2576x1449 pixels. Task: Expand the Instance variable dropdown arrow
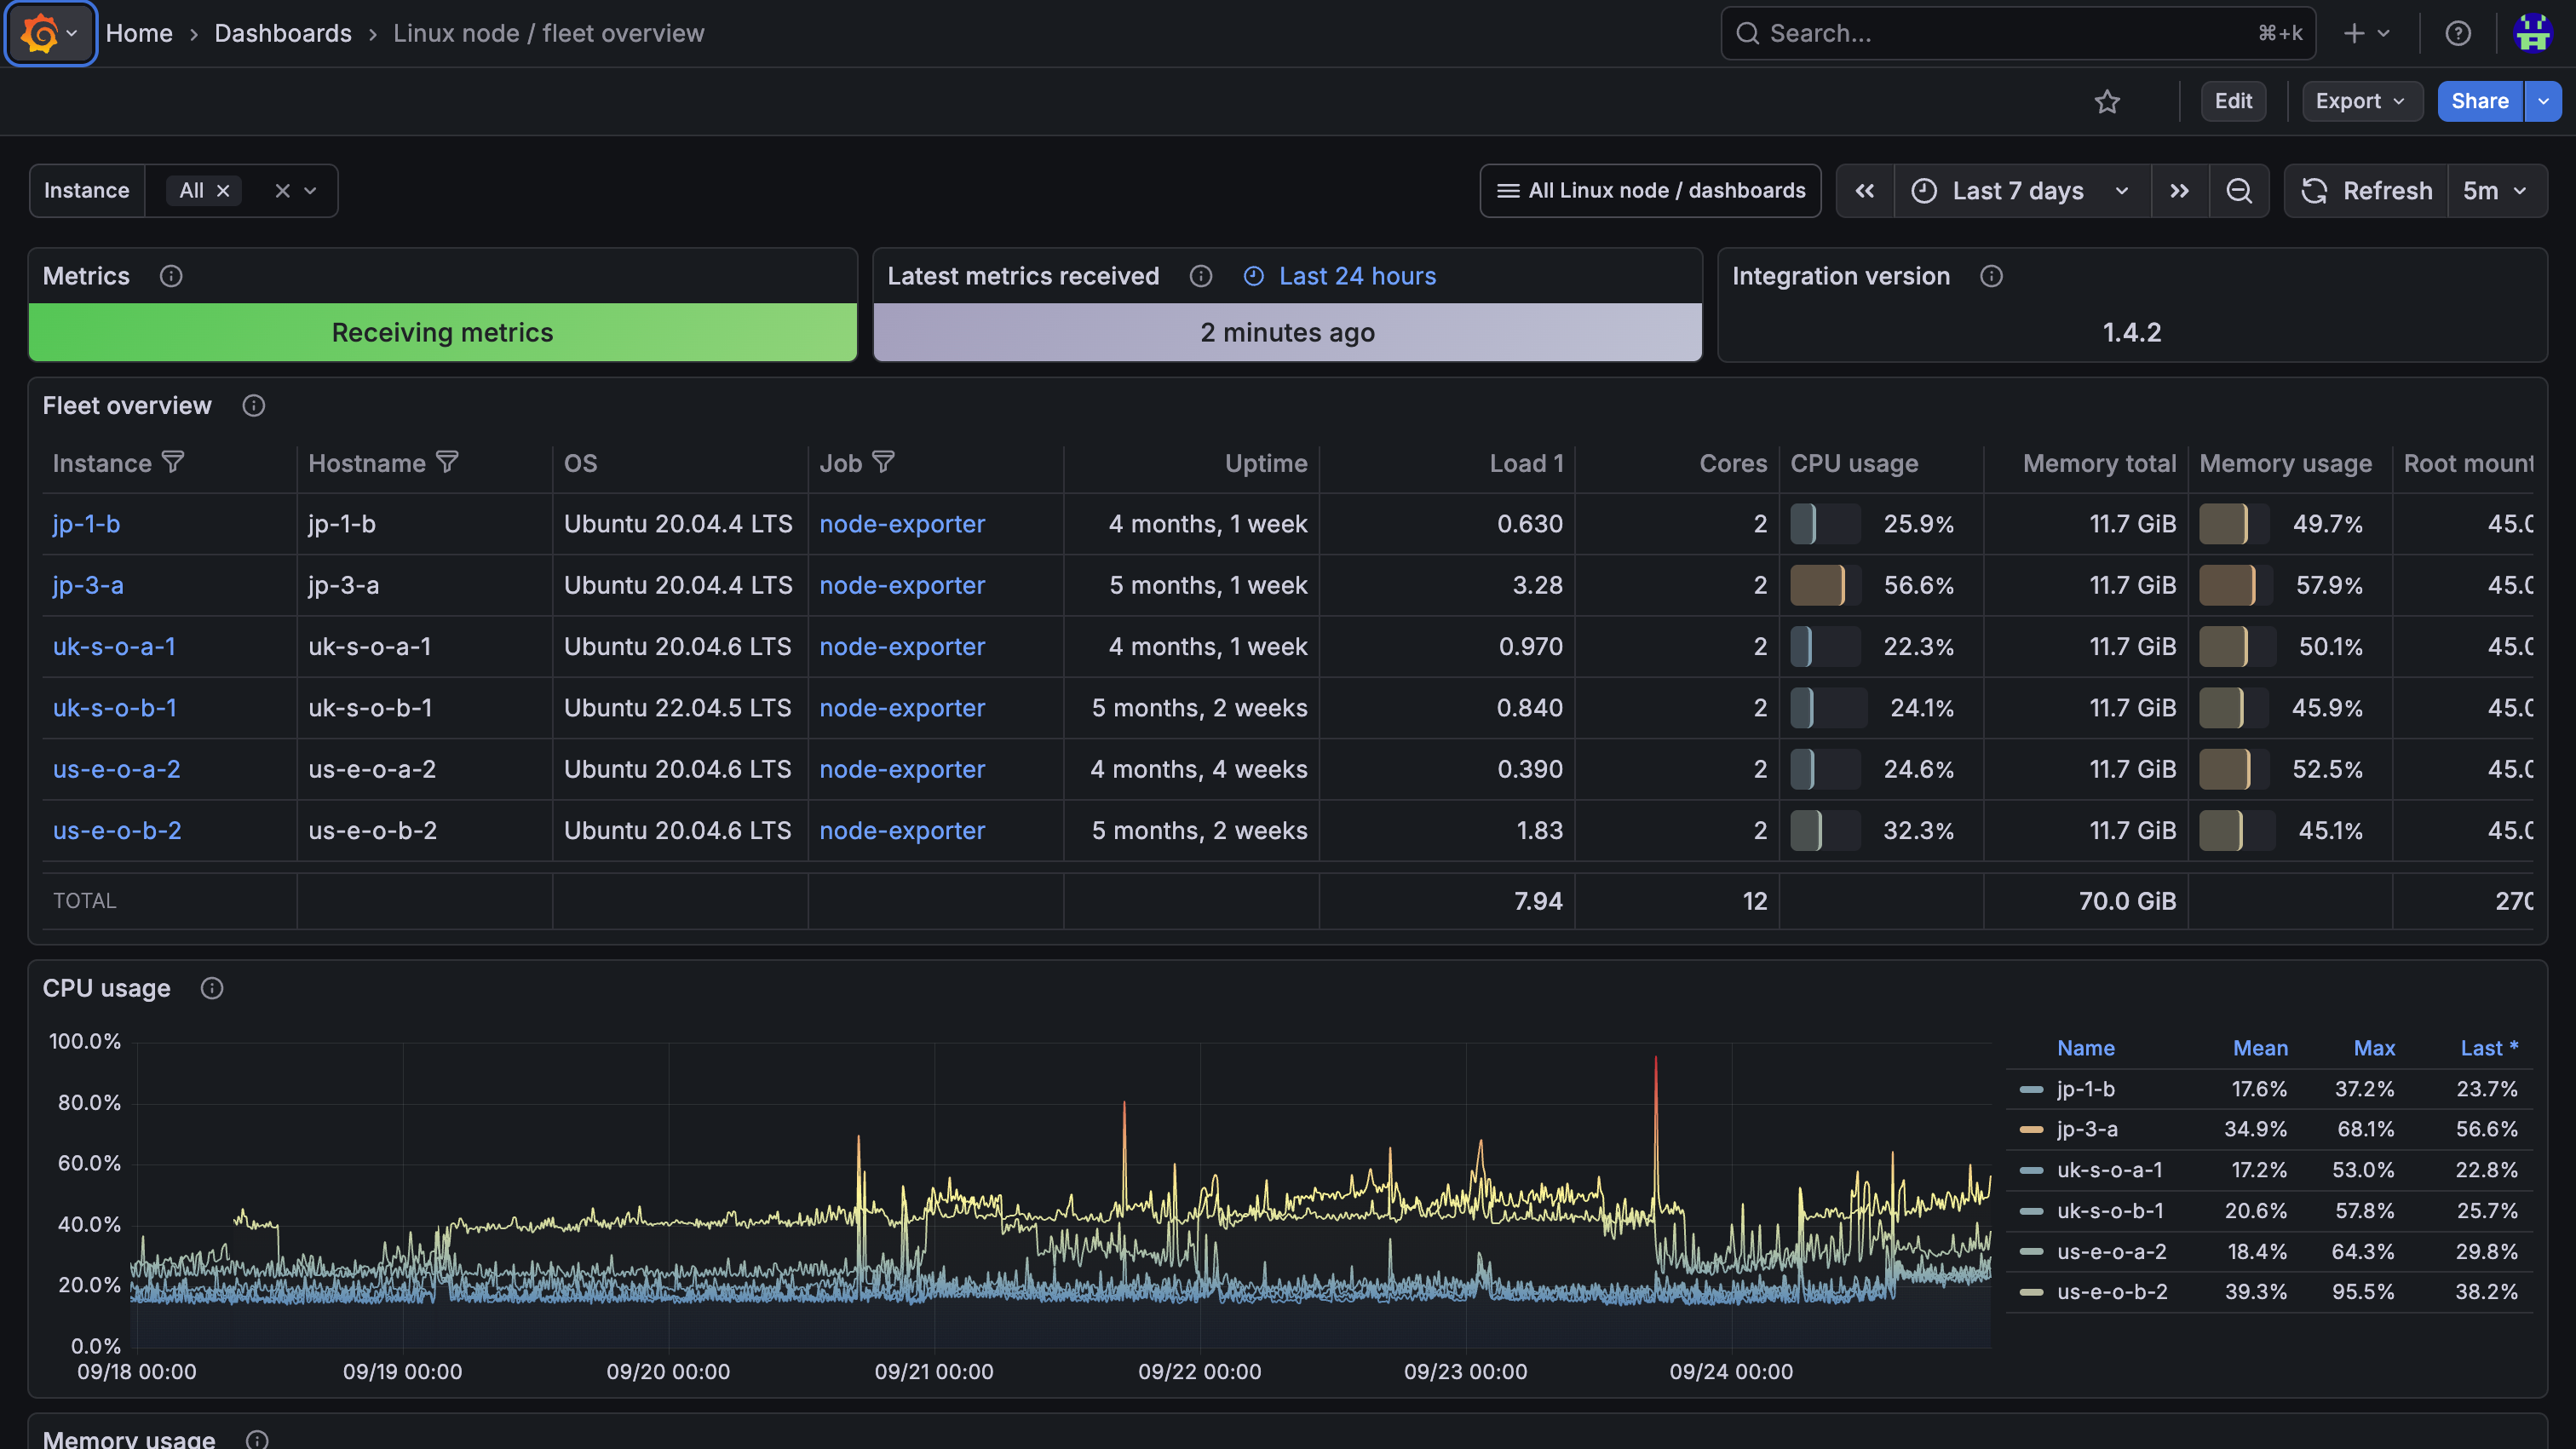310,191
